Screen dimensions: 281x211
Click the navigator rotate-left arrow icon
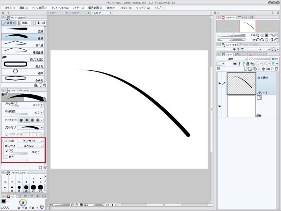258,40
